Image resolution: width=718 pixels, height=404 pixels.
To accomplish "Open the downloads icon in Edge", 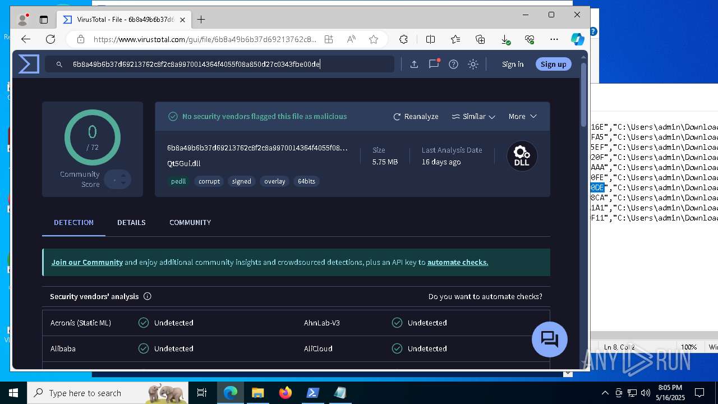I will 505,39.
